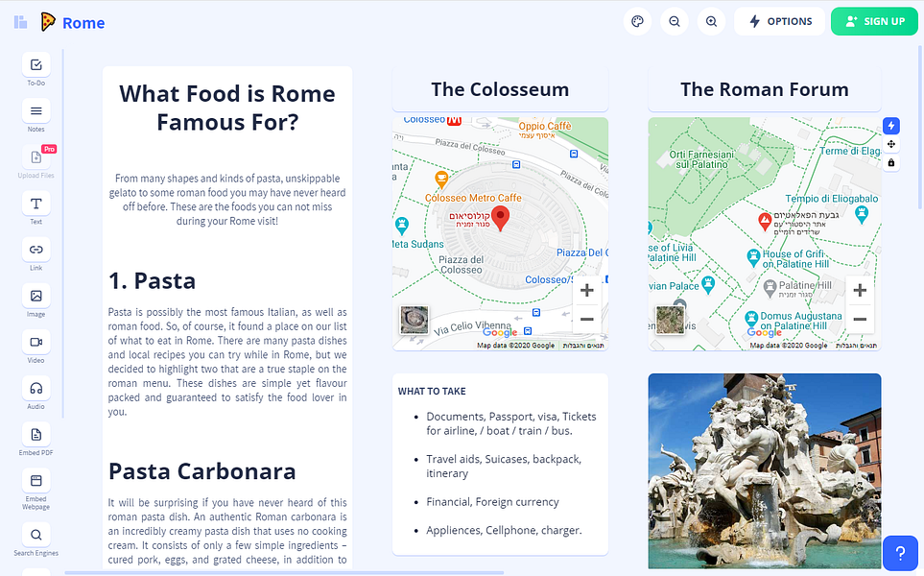Viewport: 924px width, 576px height.
Task: Add an Audio block
Action: (x=36, y=388)
